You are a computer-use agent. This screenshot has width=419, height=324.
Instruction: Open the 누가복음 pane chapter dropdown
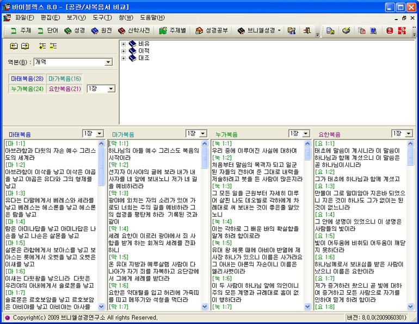pyautogui.click(x=306, y=133)
